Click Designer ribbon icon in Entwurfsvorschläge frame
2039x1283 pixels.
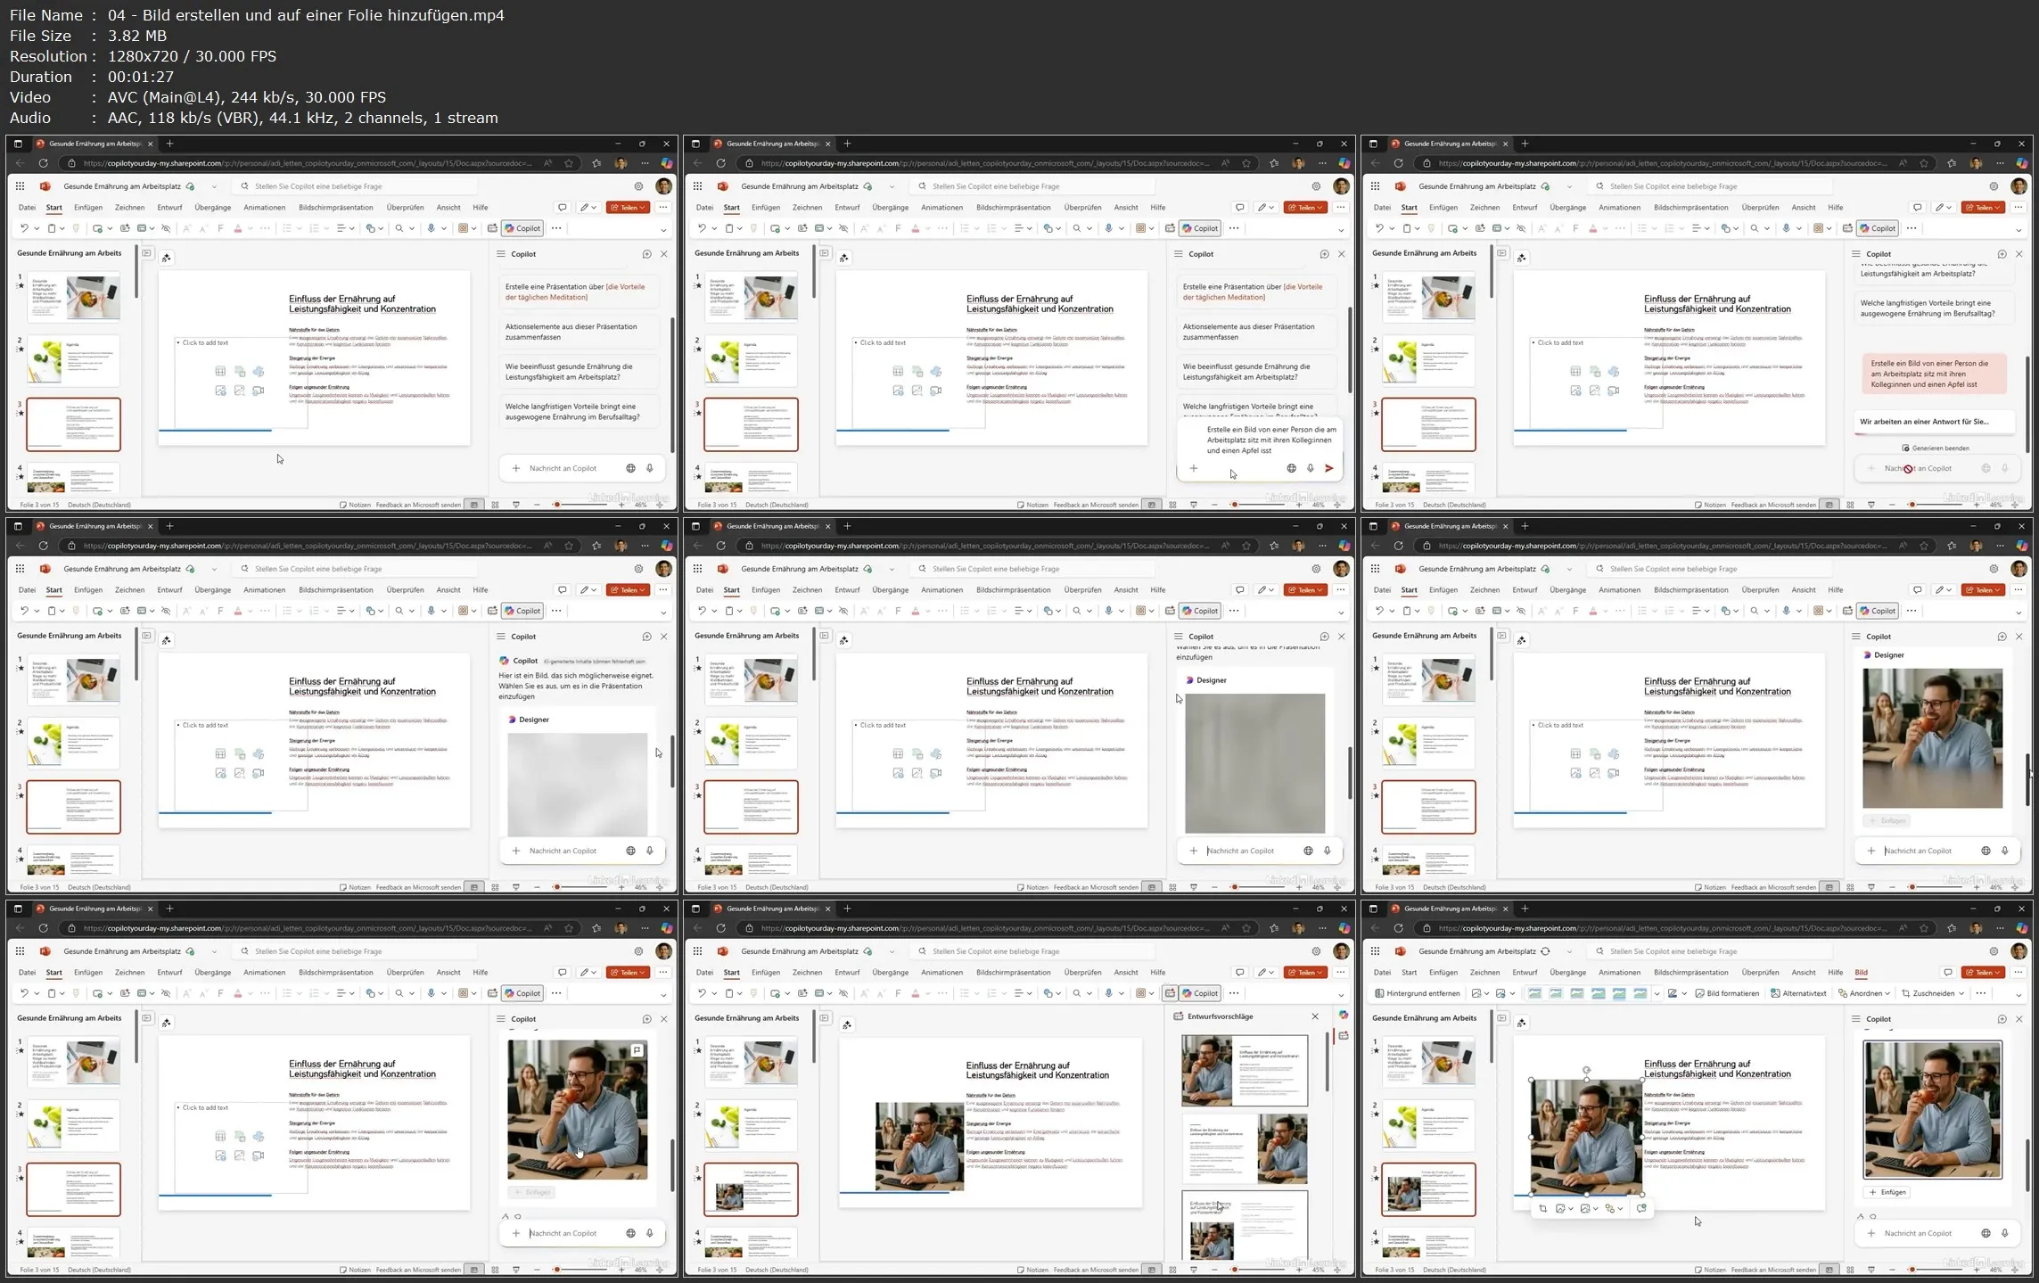pyautogui.click(x=1170, y=993)
